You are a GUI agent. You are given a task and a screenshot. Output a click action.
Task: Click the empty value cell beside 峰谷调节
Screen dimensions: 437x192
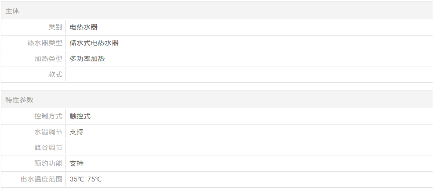click(246, 148)
